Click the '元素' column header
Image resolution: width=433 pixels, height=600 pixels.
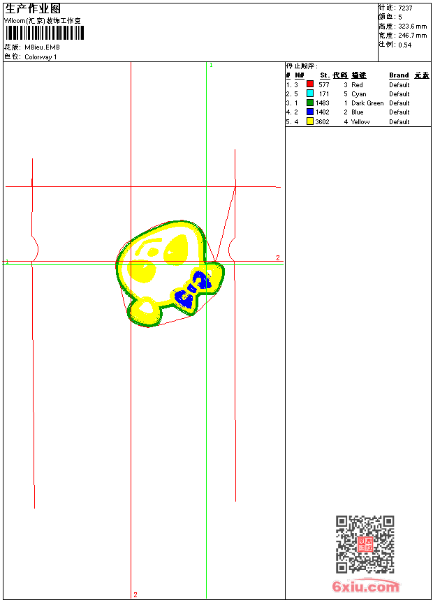click(x=422, y=75)
